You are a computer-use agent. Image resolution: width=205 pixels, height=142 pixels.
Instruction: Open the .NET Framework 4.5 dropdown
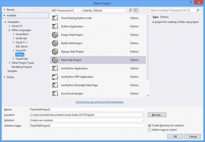pyautogui.click(x=66, y=11)
